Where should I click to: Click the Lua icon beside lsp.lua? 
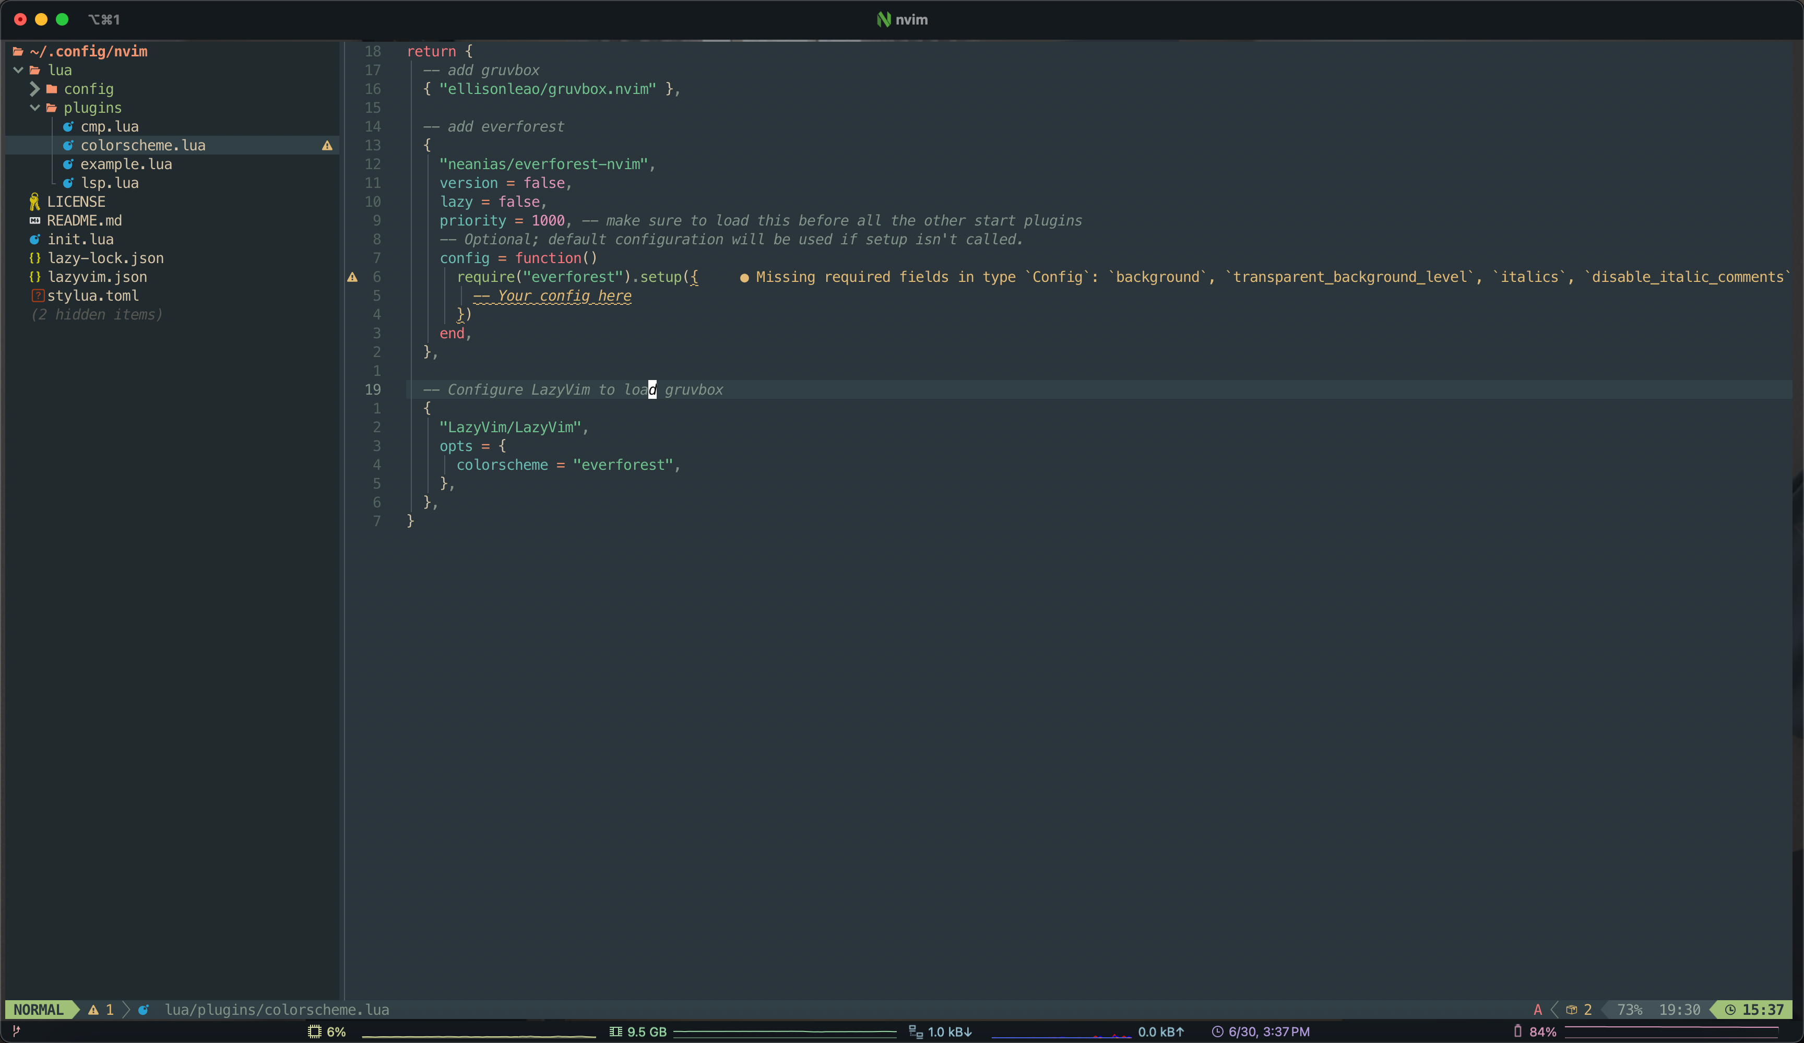pos(68,183)
